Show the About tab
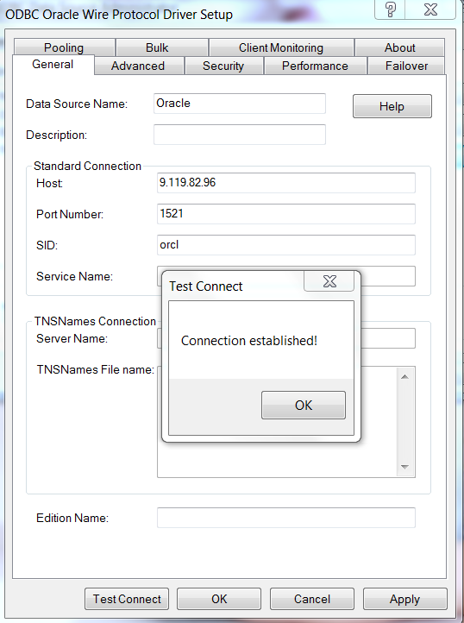Viewport: 464px width, 623px height. coord(399,47)
